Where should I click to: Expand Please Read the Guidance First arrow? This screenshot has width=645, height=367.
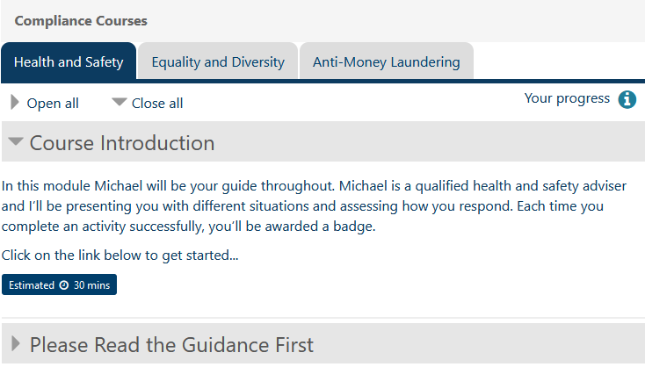coord(16,344)
